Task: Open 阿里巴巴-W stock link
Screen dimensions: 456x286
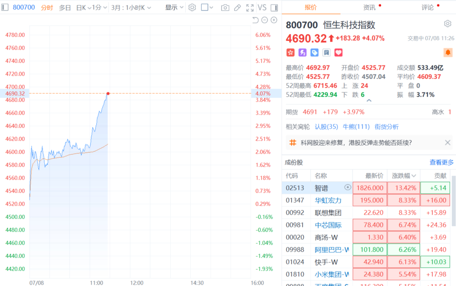Action: click(x=332, y=249)
